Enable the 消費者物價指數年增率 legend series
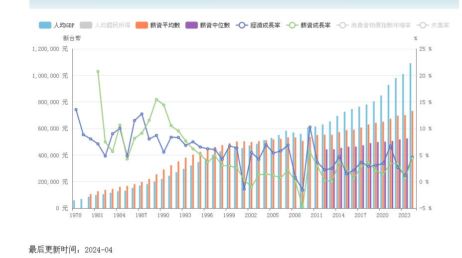Image resolution: width=462 pixels, height=258 pixels. coord(374,25)
